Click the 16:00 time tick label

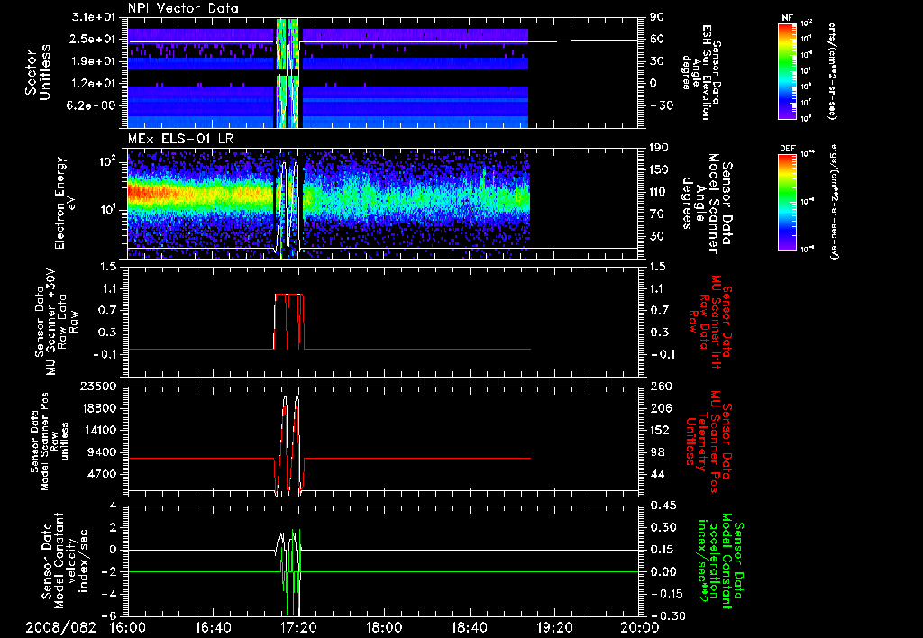coord(128,627)
